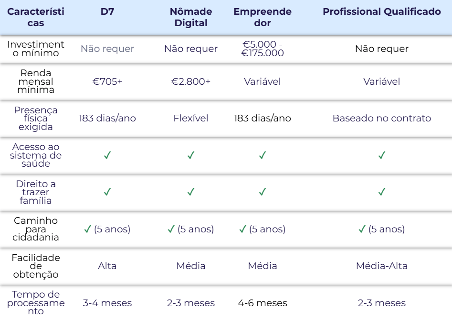The image size is (452, 320).
Task: Select the Empreendedor column header
Action: pos(263,17)
